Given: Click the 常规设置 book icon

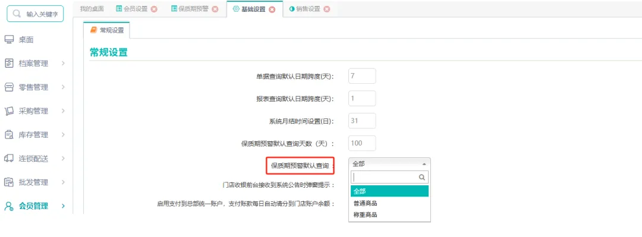Looking at the screenshot, I should (x=94, y=30).
